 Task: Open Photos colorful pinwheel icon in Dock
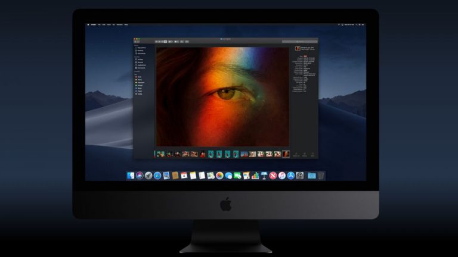pyautogui.click(x=219, y=175)
